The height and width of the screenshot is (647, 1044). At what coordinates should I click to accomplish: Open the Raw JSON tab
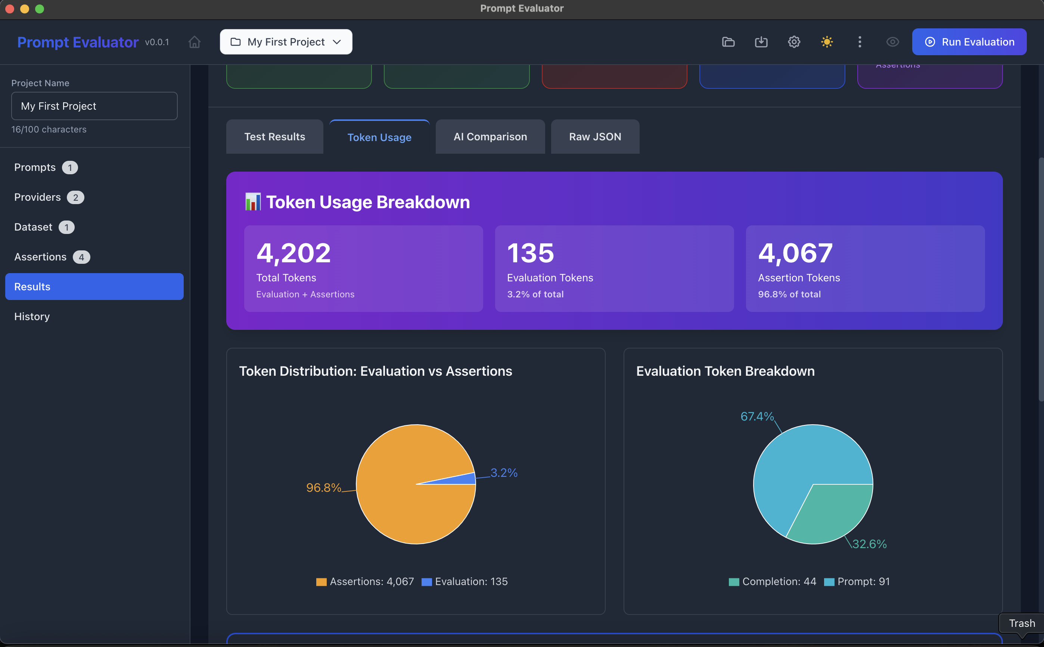(595, 137)
